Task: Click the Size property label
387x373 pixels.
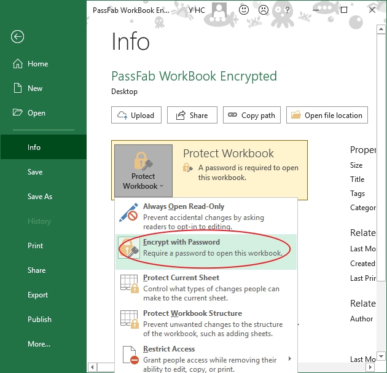Action: [356, 165]
